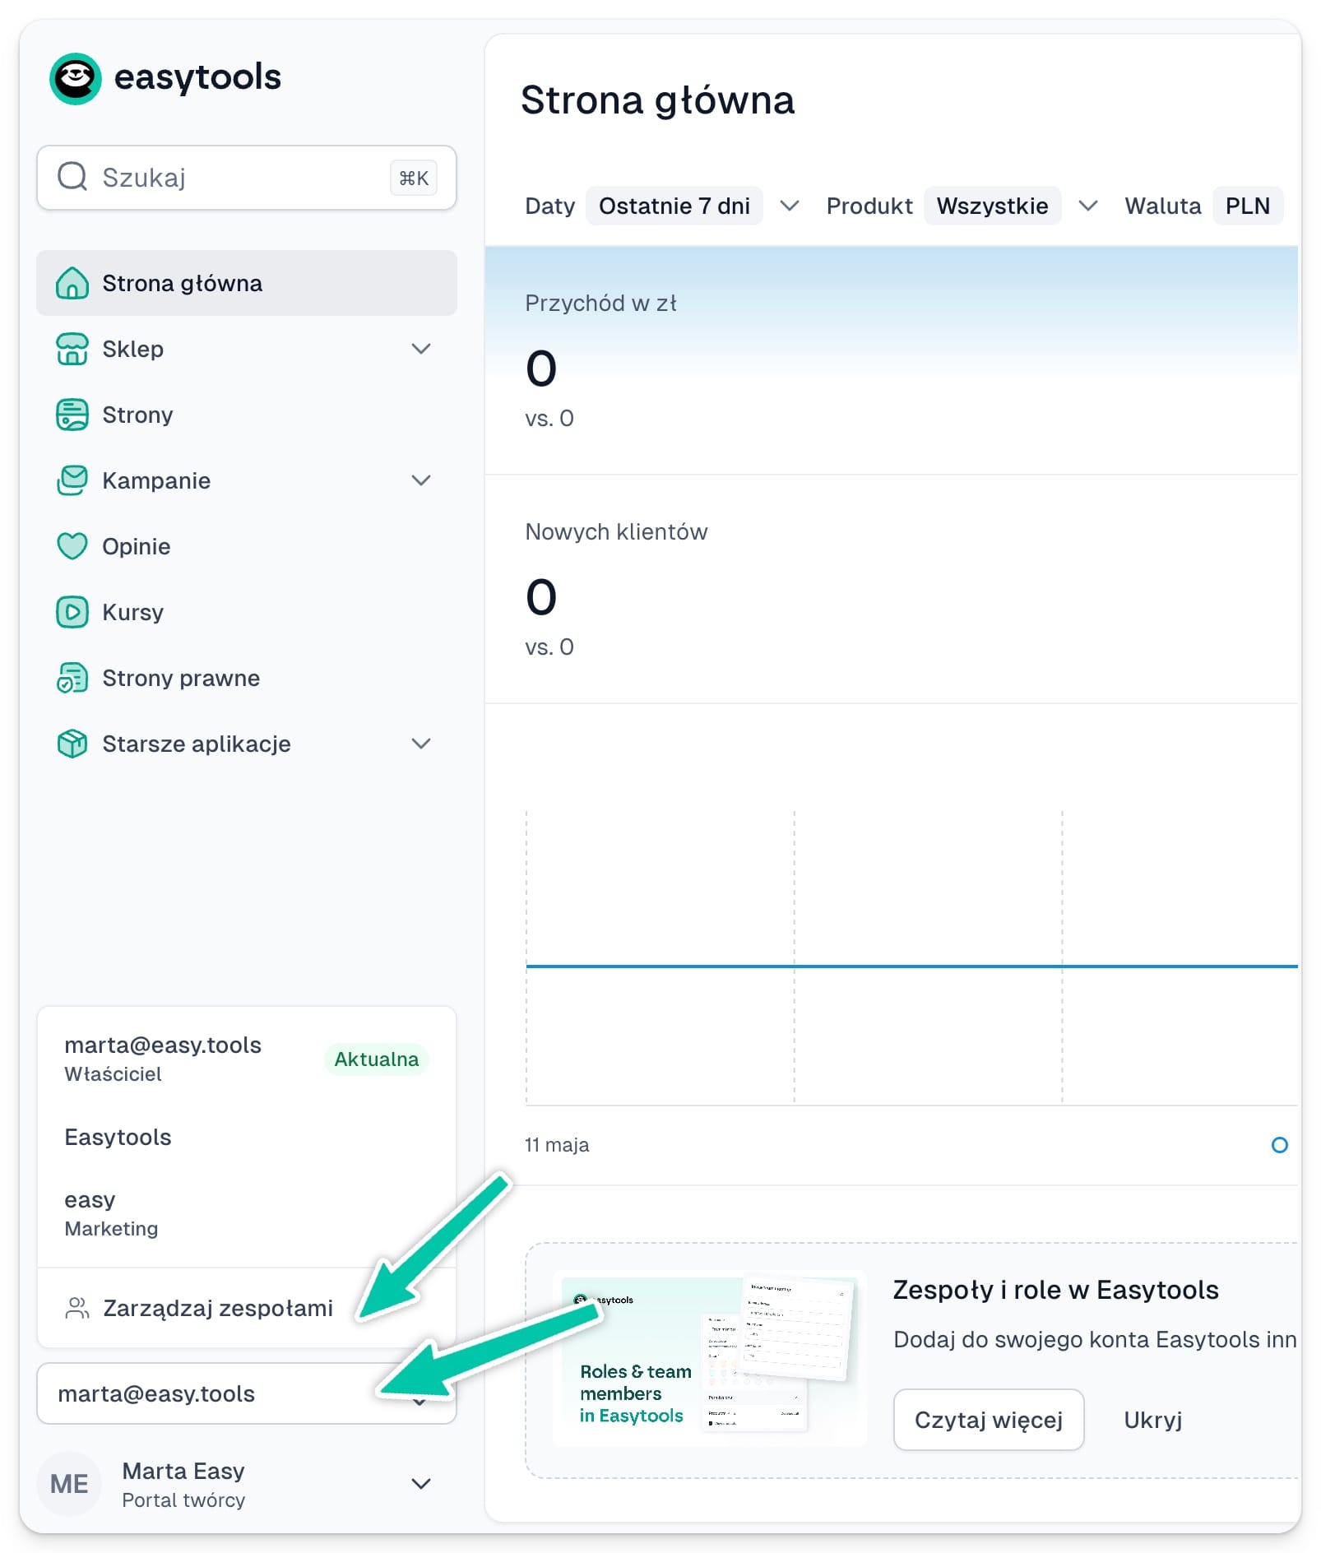This screenshot has width=1321, height=1553.
Task: Open the Roles & team members thumbnail
Action: coord(709,1360)
